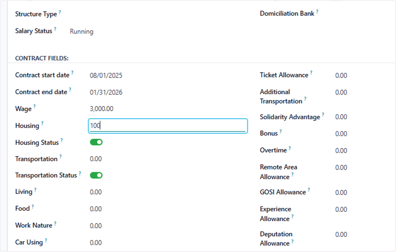Image resolution: width=396 pixels, height=252 pixels.
Task: Show Solidarity Advantage help tooltip
Action: click(x=323, y=115)
